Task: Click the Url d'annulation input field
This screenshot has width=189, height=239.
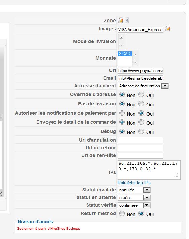Action: [140, 140]
